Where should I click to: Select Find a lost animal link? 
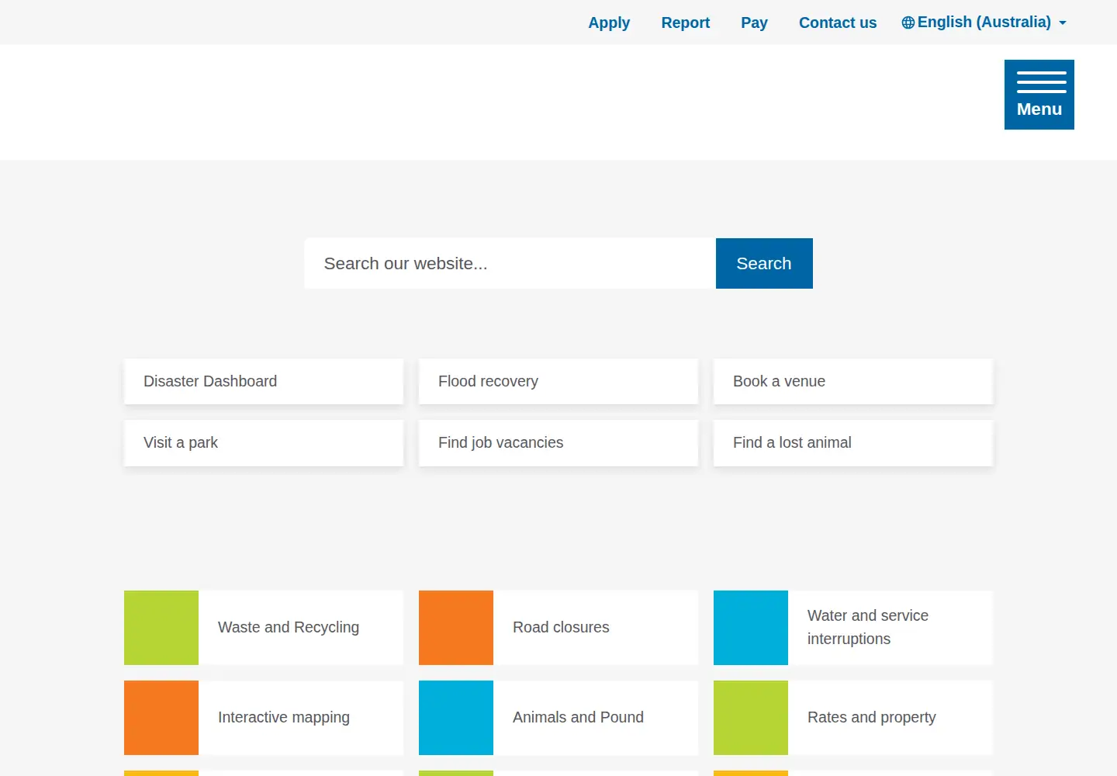(x=853, y=442)
